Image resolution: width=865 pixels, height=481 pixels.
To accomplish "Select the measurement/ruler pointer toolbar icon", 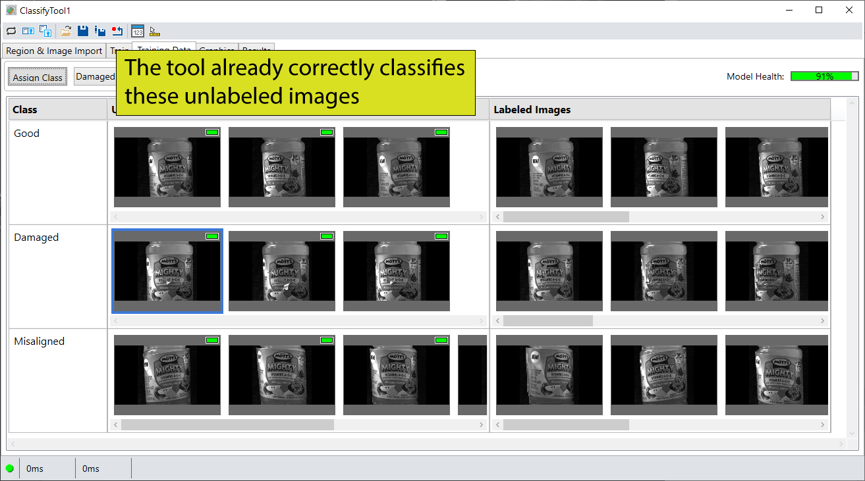I will pos(153,31).
